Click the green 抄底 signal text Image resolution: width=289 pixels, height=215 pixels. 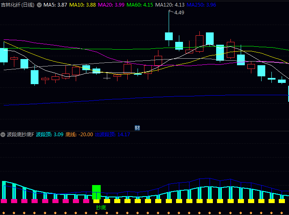pyautogui.click(x=101, y=208)
